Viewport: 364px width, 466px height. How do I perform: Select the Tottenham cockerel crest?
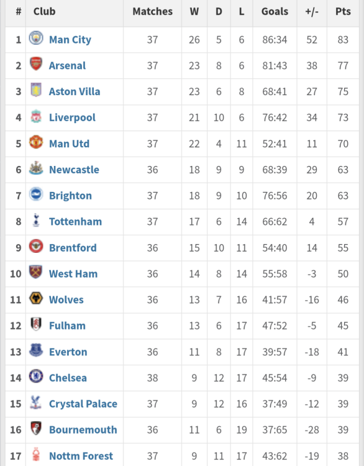pos(36,220)
